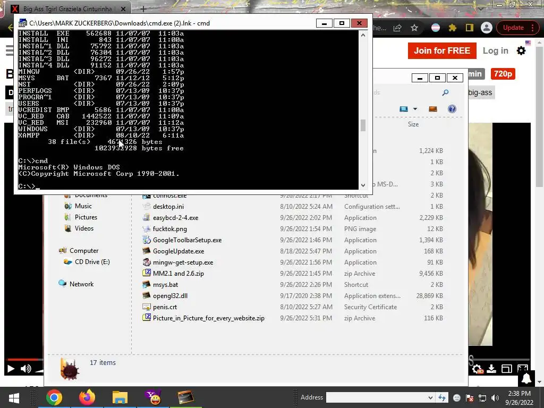
Task: Open File Explorer from the taskbar
Action: (x=120, y=397)
